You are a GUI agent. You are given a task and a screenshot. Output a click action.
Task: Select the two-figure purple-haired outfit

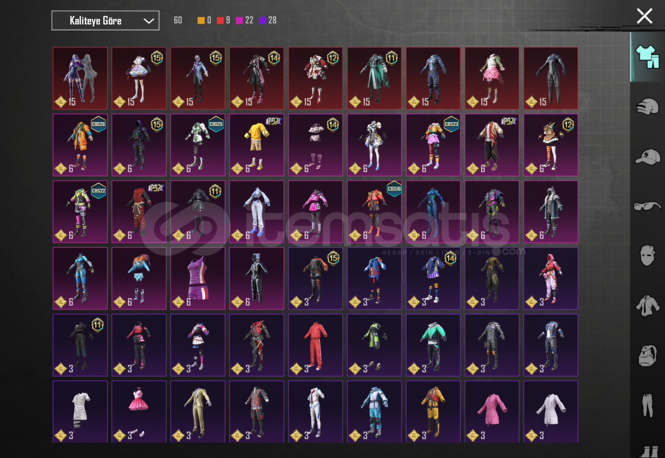80,78
